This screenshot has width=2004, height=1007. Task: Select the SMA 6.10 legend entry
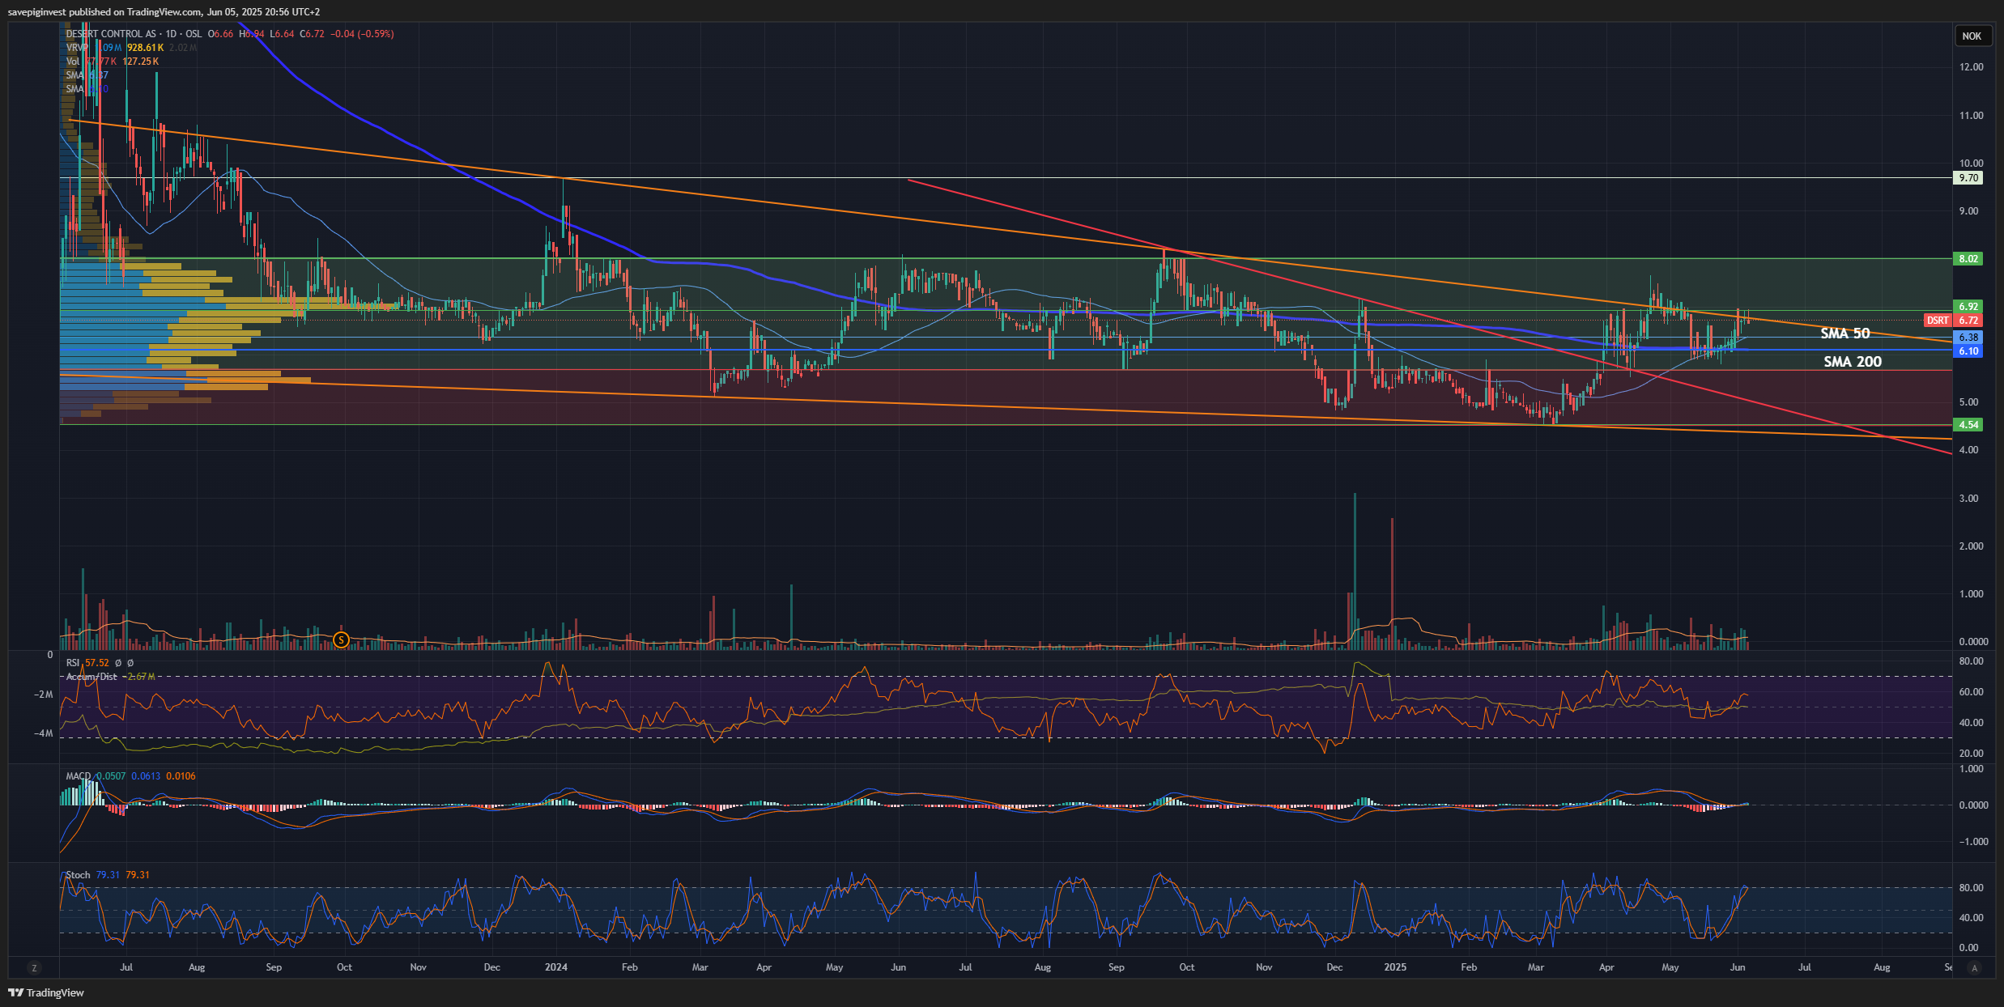[x=87, y=89]
